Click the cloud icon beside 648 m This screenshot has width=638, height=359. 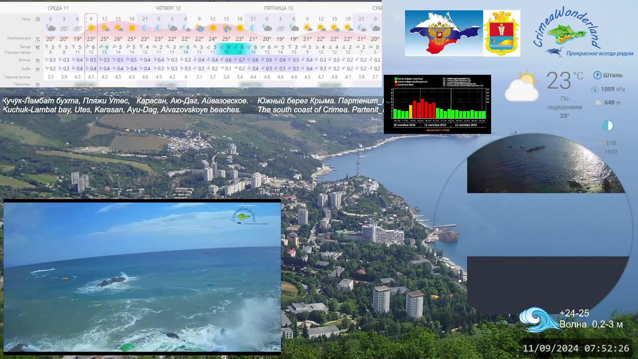pyautogui.click(x=598, y=102)
